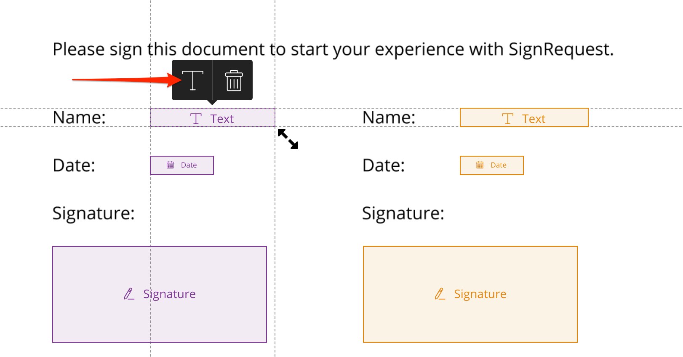Image resolution: width=683 pixels, height=357 pixels.
Task: Click the left 'Date:' label
Action: [x=74, y=165]
